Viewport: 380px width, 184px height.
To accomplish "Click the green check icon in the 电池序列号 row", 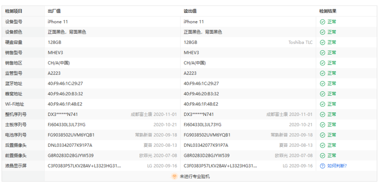I will [322, 135].
